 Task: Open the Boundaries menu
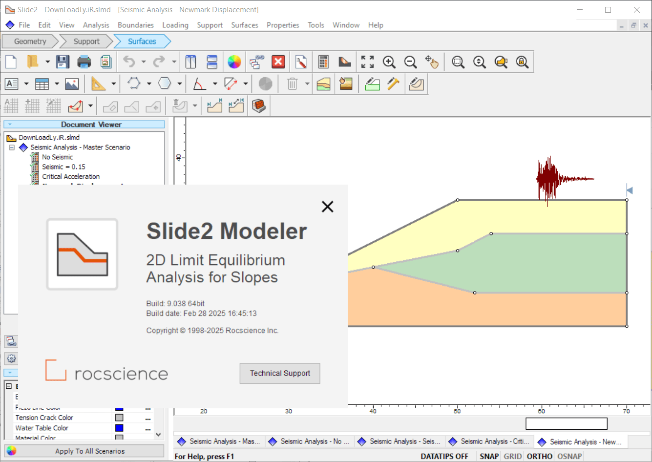click(136, 25)
